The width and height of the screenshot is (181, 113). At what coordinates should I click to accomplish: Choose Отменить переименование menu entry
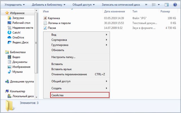pos(80,74)
